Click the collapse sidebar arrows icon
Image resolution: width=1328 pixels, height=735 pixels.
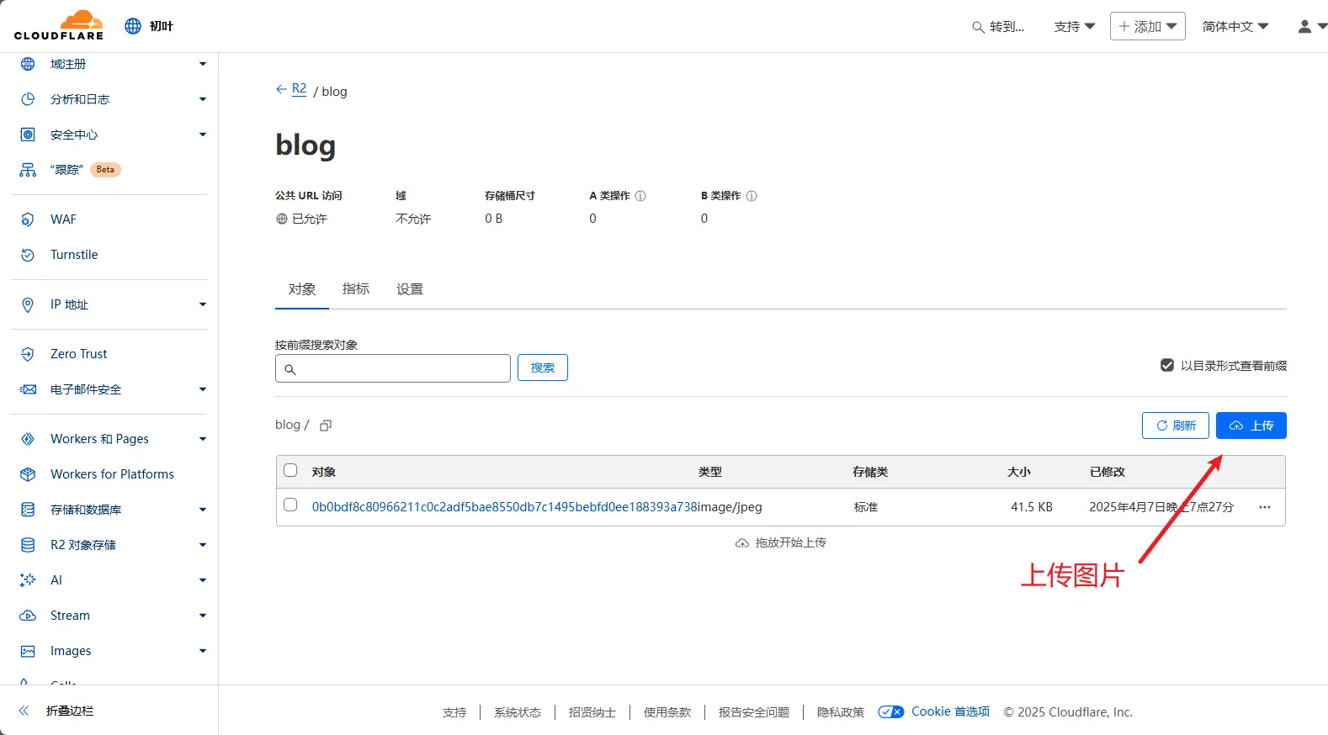(x=24, y=711)
